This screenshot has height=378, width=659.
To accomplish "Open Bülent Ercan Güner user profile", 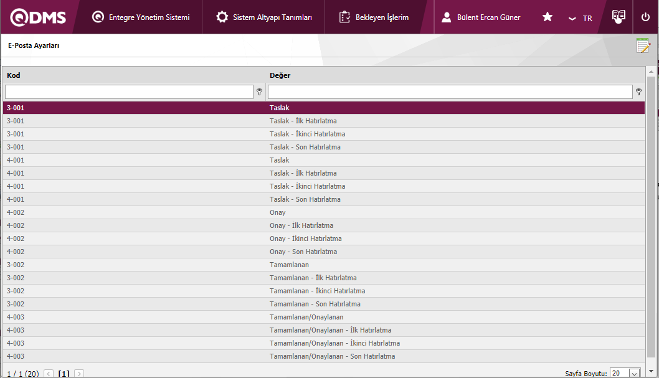I will (481, 17).
